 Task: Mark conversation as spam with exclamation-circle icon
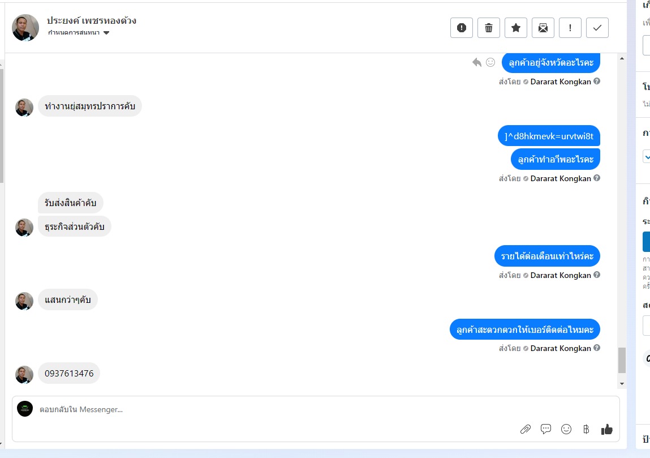(x=462, y=28)
